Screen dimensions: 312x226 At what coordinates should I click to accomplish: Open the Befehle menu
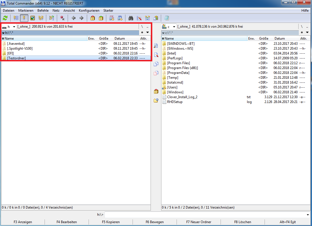43,11
